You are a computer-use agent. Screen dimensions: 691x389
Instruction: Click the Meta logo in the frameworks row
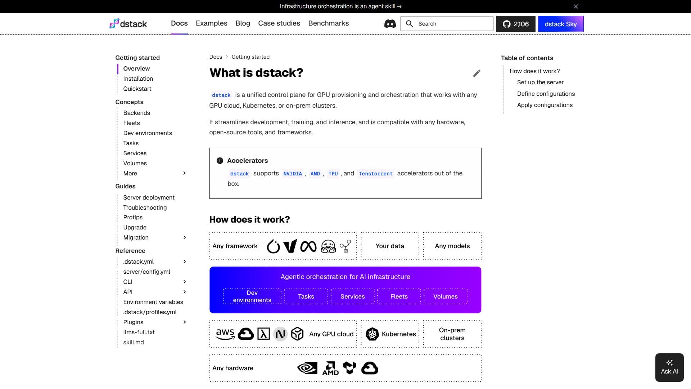pos(308,246)
